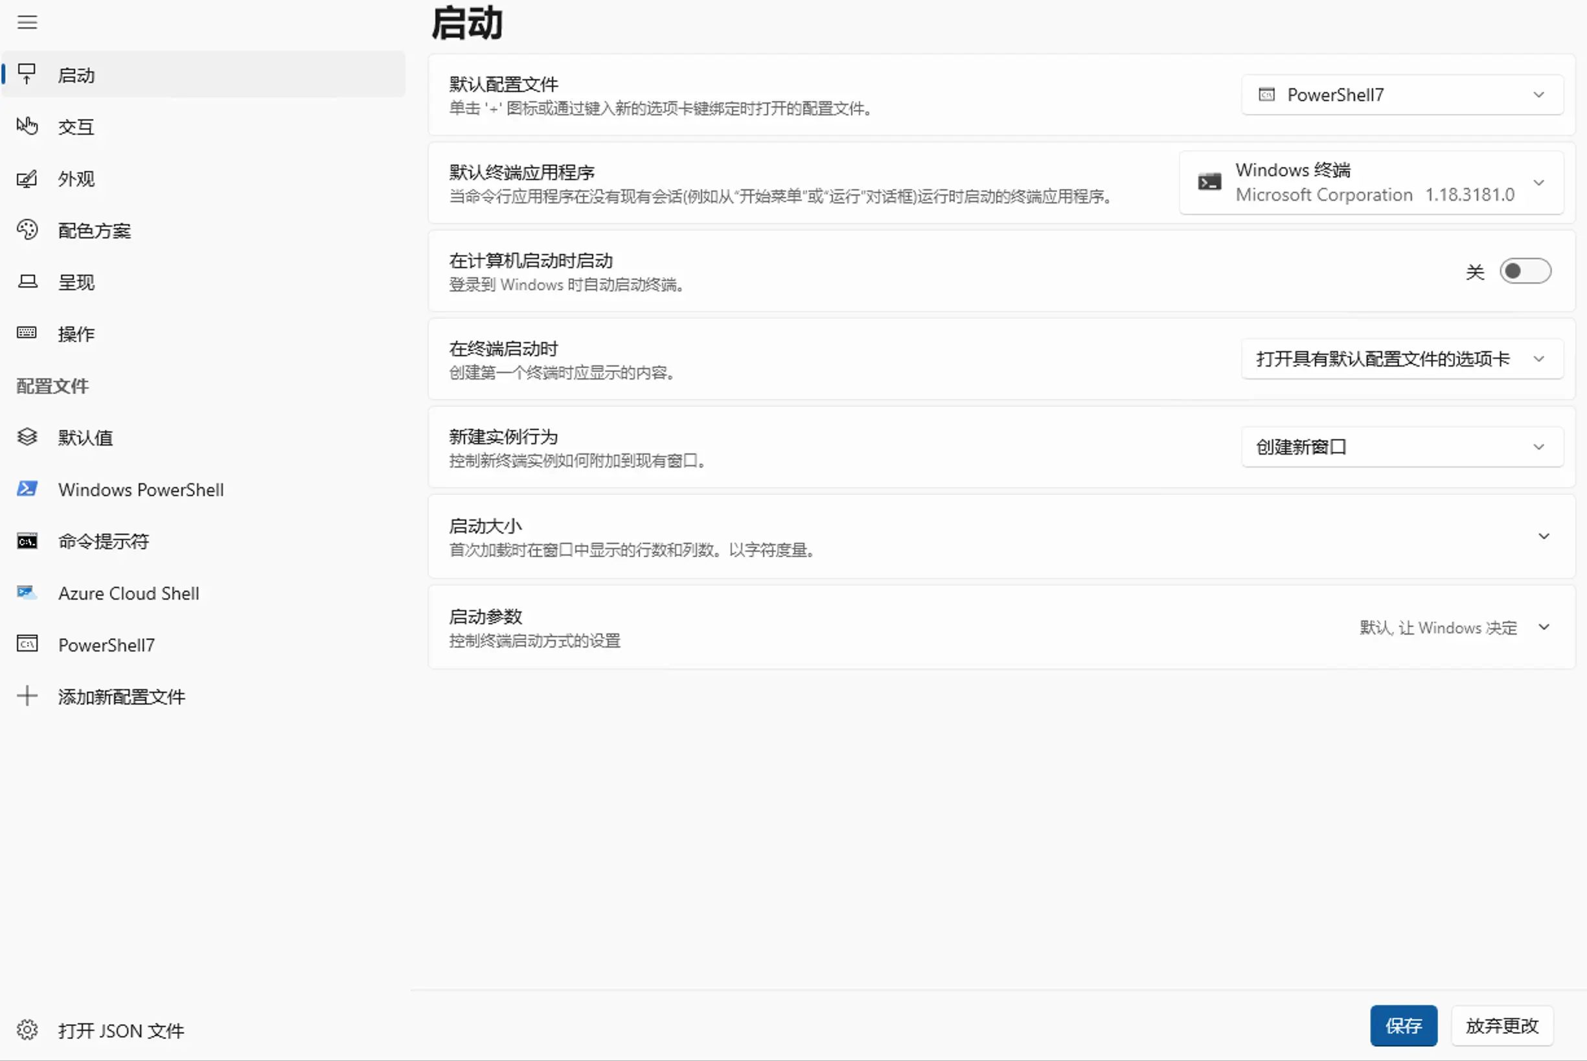Open the 默认终端应用程序 Windows 终端 dropdown
Screen dimensions: 1587x1061
pos(1371,183)
